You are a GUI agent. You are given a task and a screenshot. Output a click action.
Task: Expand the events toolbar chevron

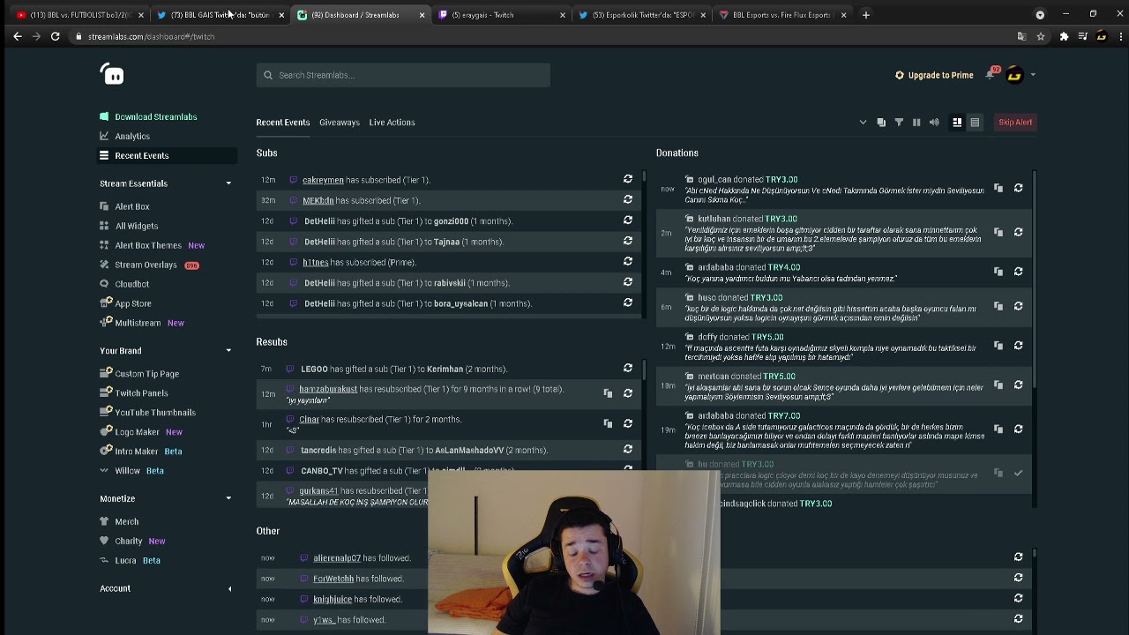click(x=863, y=123)
